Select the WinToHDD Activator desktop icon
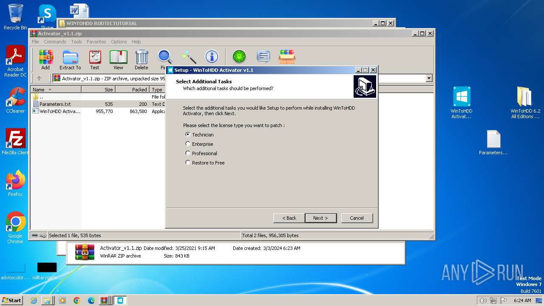 pyautogui.click(x=462, y=102)
